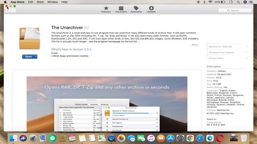Open the App Store menu
The height and width of the screenshot is (144, 257).
[x=17, y=2]
